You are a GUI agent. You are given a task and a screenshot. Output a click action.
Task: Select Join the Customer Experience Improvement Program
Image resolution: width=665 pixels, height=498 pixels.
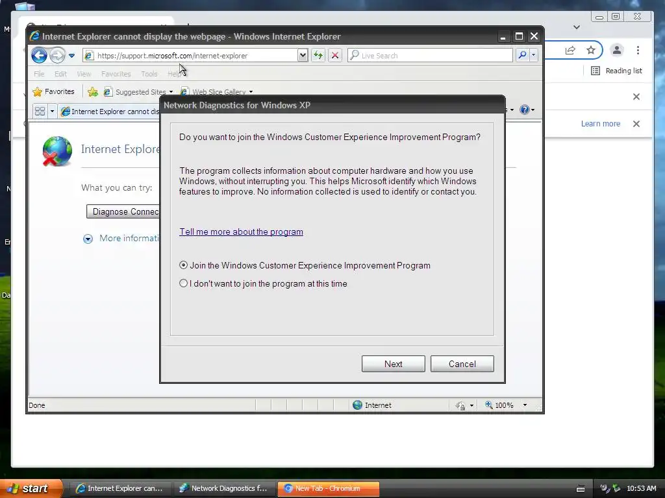click(183, 265)
